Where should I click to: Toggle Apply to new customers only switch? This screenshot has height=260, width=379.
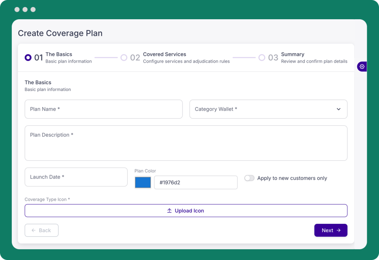click(x=249, y=178)
